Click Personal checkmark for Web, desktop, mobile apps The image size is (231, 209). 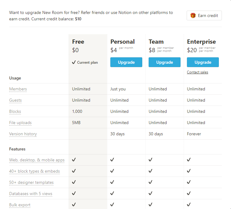[112, 160]
